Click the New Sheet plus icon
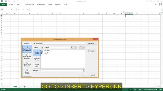The width and height of the screenshot is (163, 91). click(x=25, y=86)
